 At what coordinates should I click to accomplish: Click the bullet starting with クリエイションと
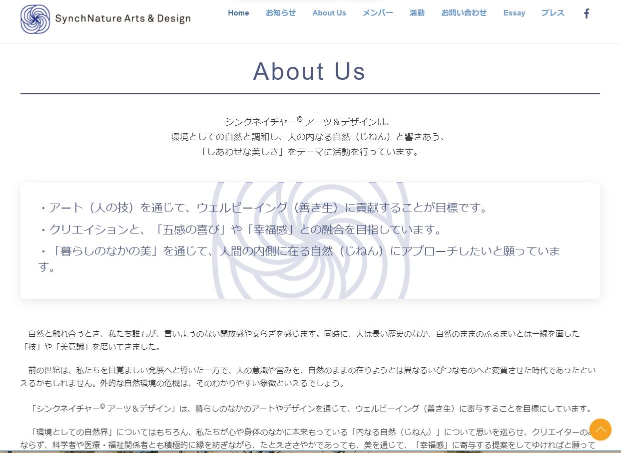tap(241, 229)
